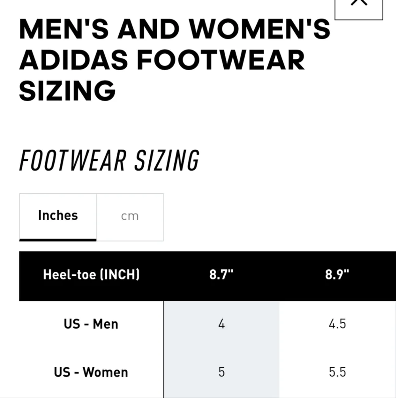Click the word SIZING in main title

click(67, 90)
